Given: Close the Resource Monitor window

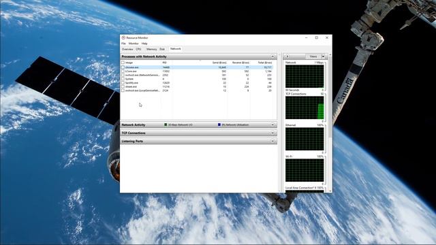Looking at the screenshot, I should 327,37.
